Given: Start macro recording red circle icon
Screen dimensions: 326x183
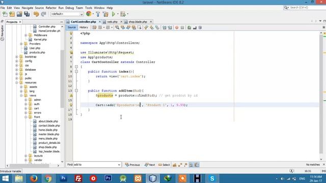Looking at the screenshot, I should click(x=177, y=27).
